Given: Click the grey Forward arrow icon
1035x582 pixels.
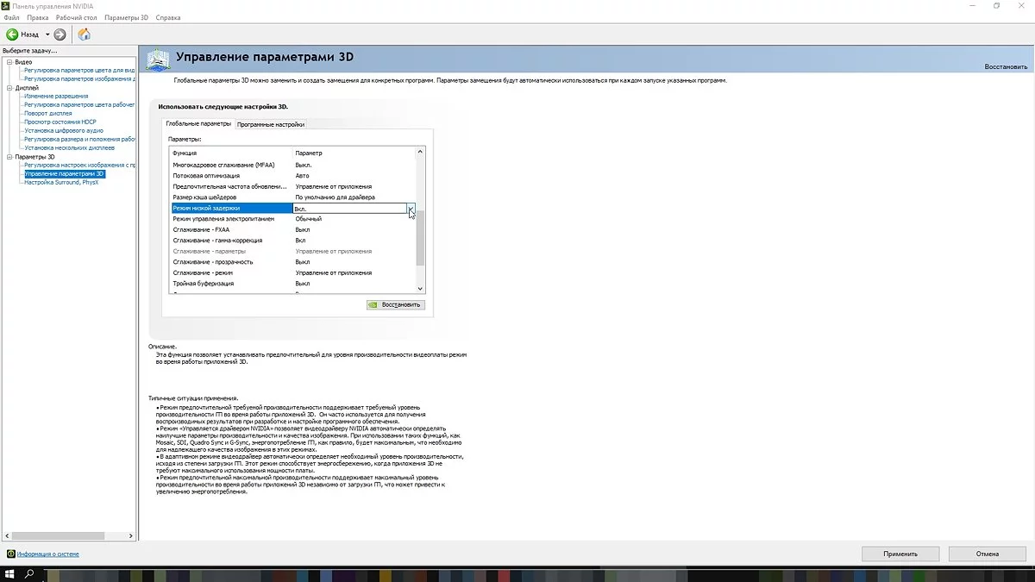Looking at the screenshot, I should 60,34.
